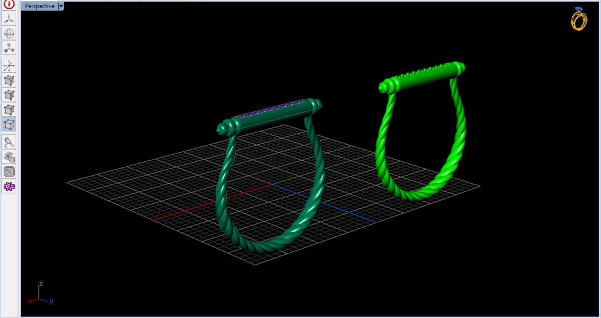
Task: Open settings with the magenta gear icon
Action: (x=9, y=186)
